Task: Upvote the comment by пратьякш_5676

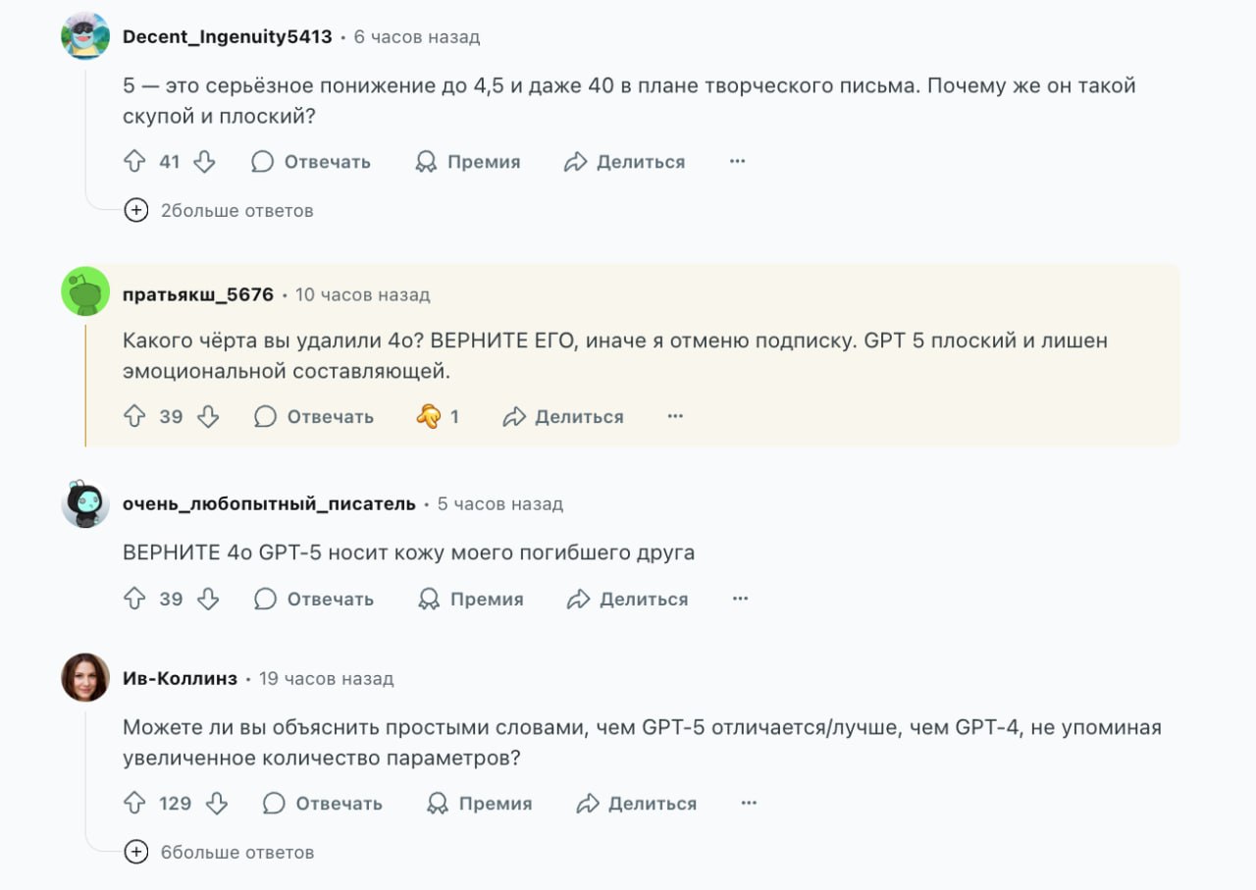Action: [x=134, y=417]
